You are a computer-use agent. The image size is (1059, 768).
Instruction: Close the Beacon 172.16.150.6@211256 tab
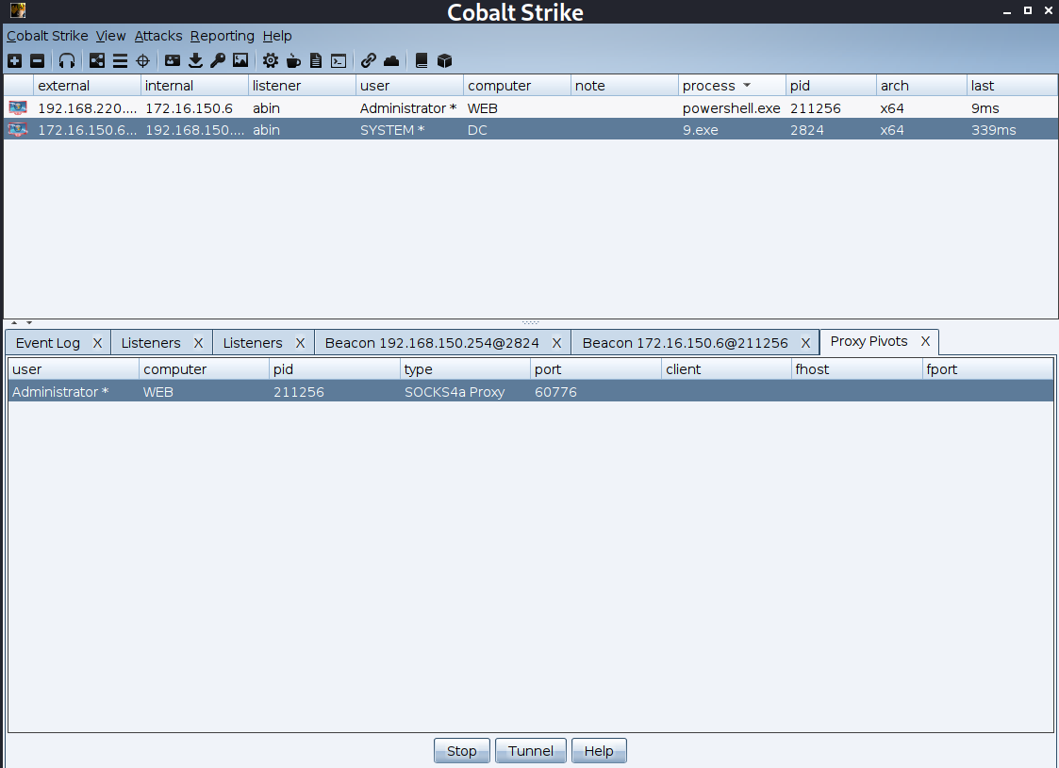pos(805,343)
